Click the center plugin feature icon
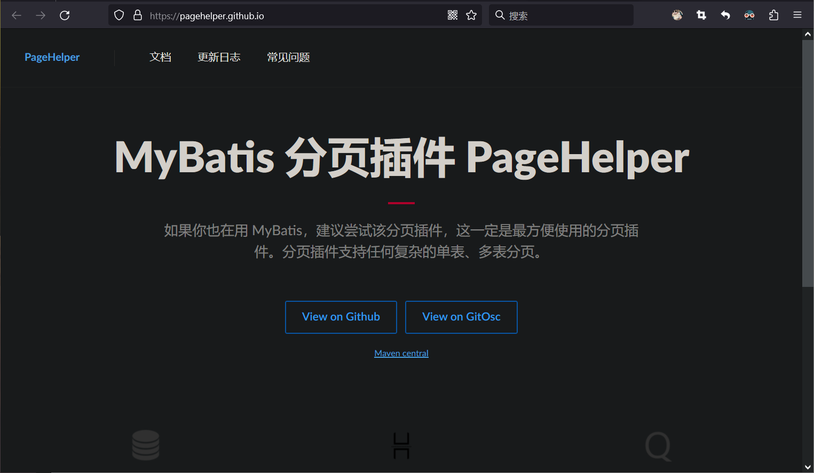This screenshot has height=473, width=814. pos(401,446)
